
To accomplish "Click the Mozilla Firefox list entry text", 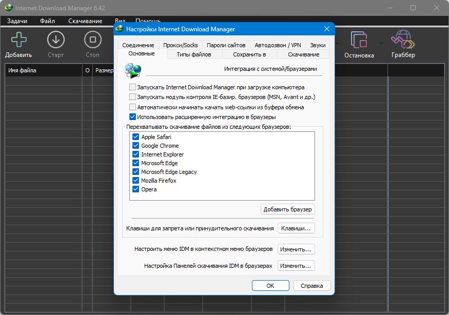I will pos(159,181).
